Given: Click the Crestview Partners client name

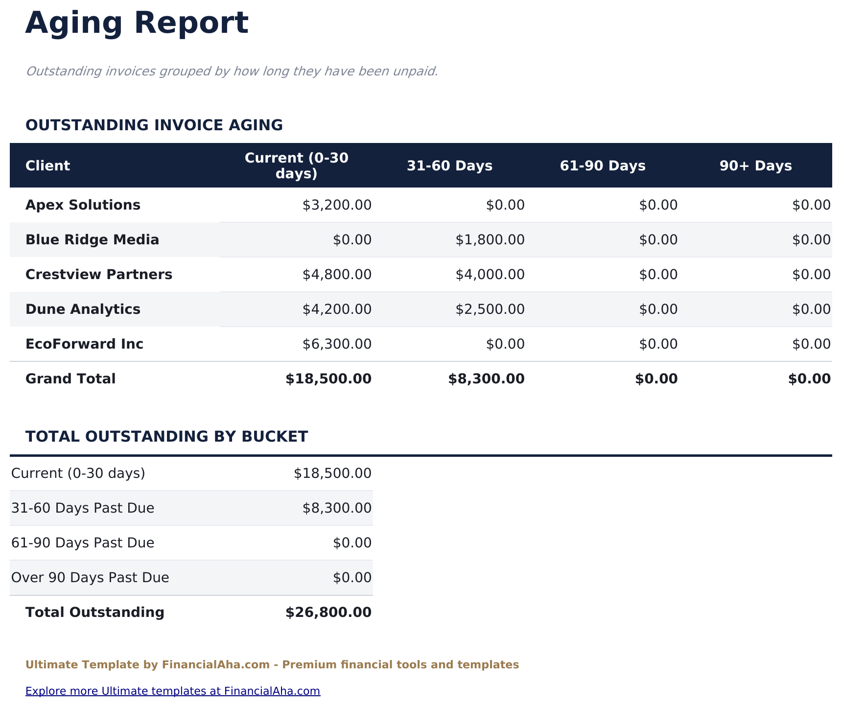Looking at the screenshot, I should (99, 274).
